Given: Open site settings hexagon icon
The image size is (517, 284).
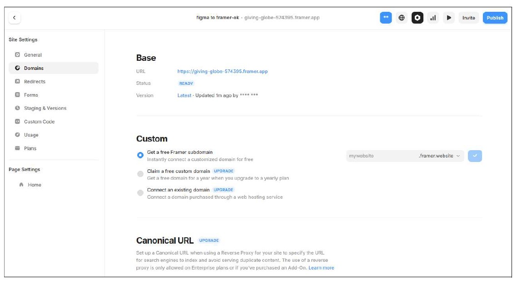Looking at the screenshot, I should [x=417, y=18].
